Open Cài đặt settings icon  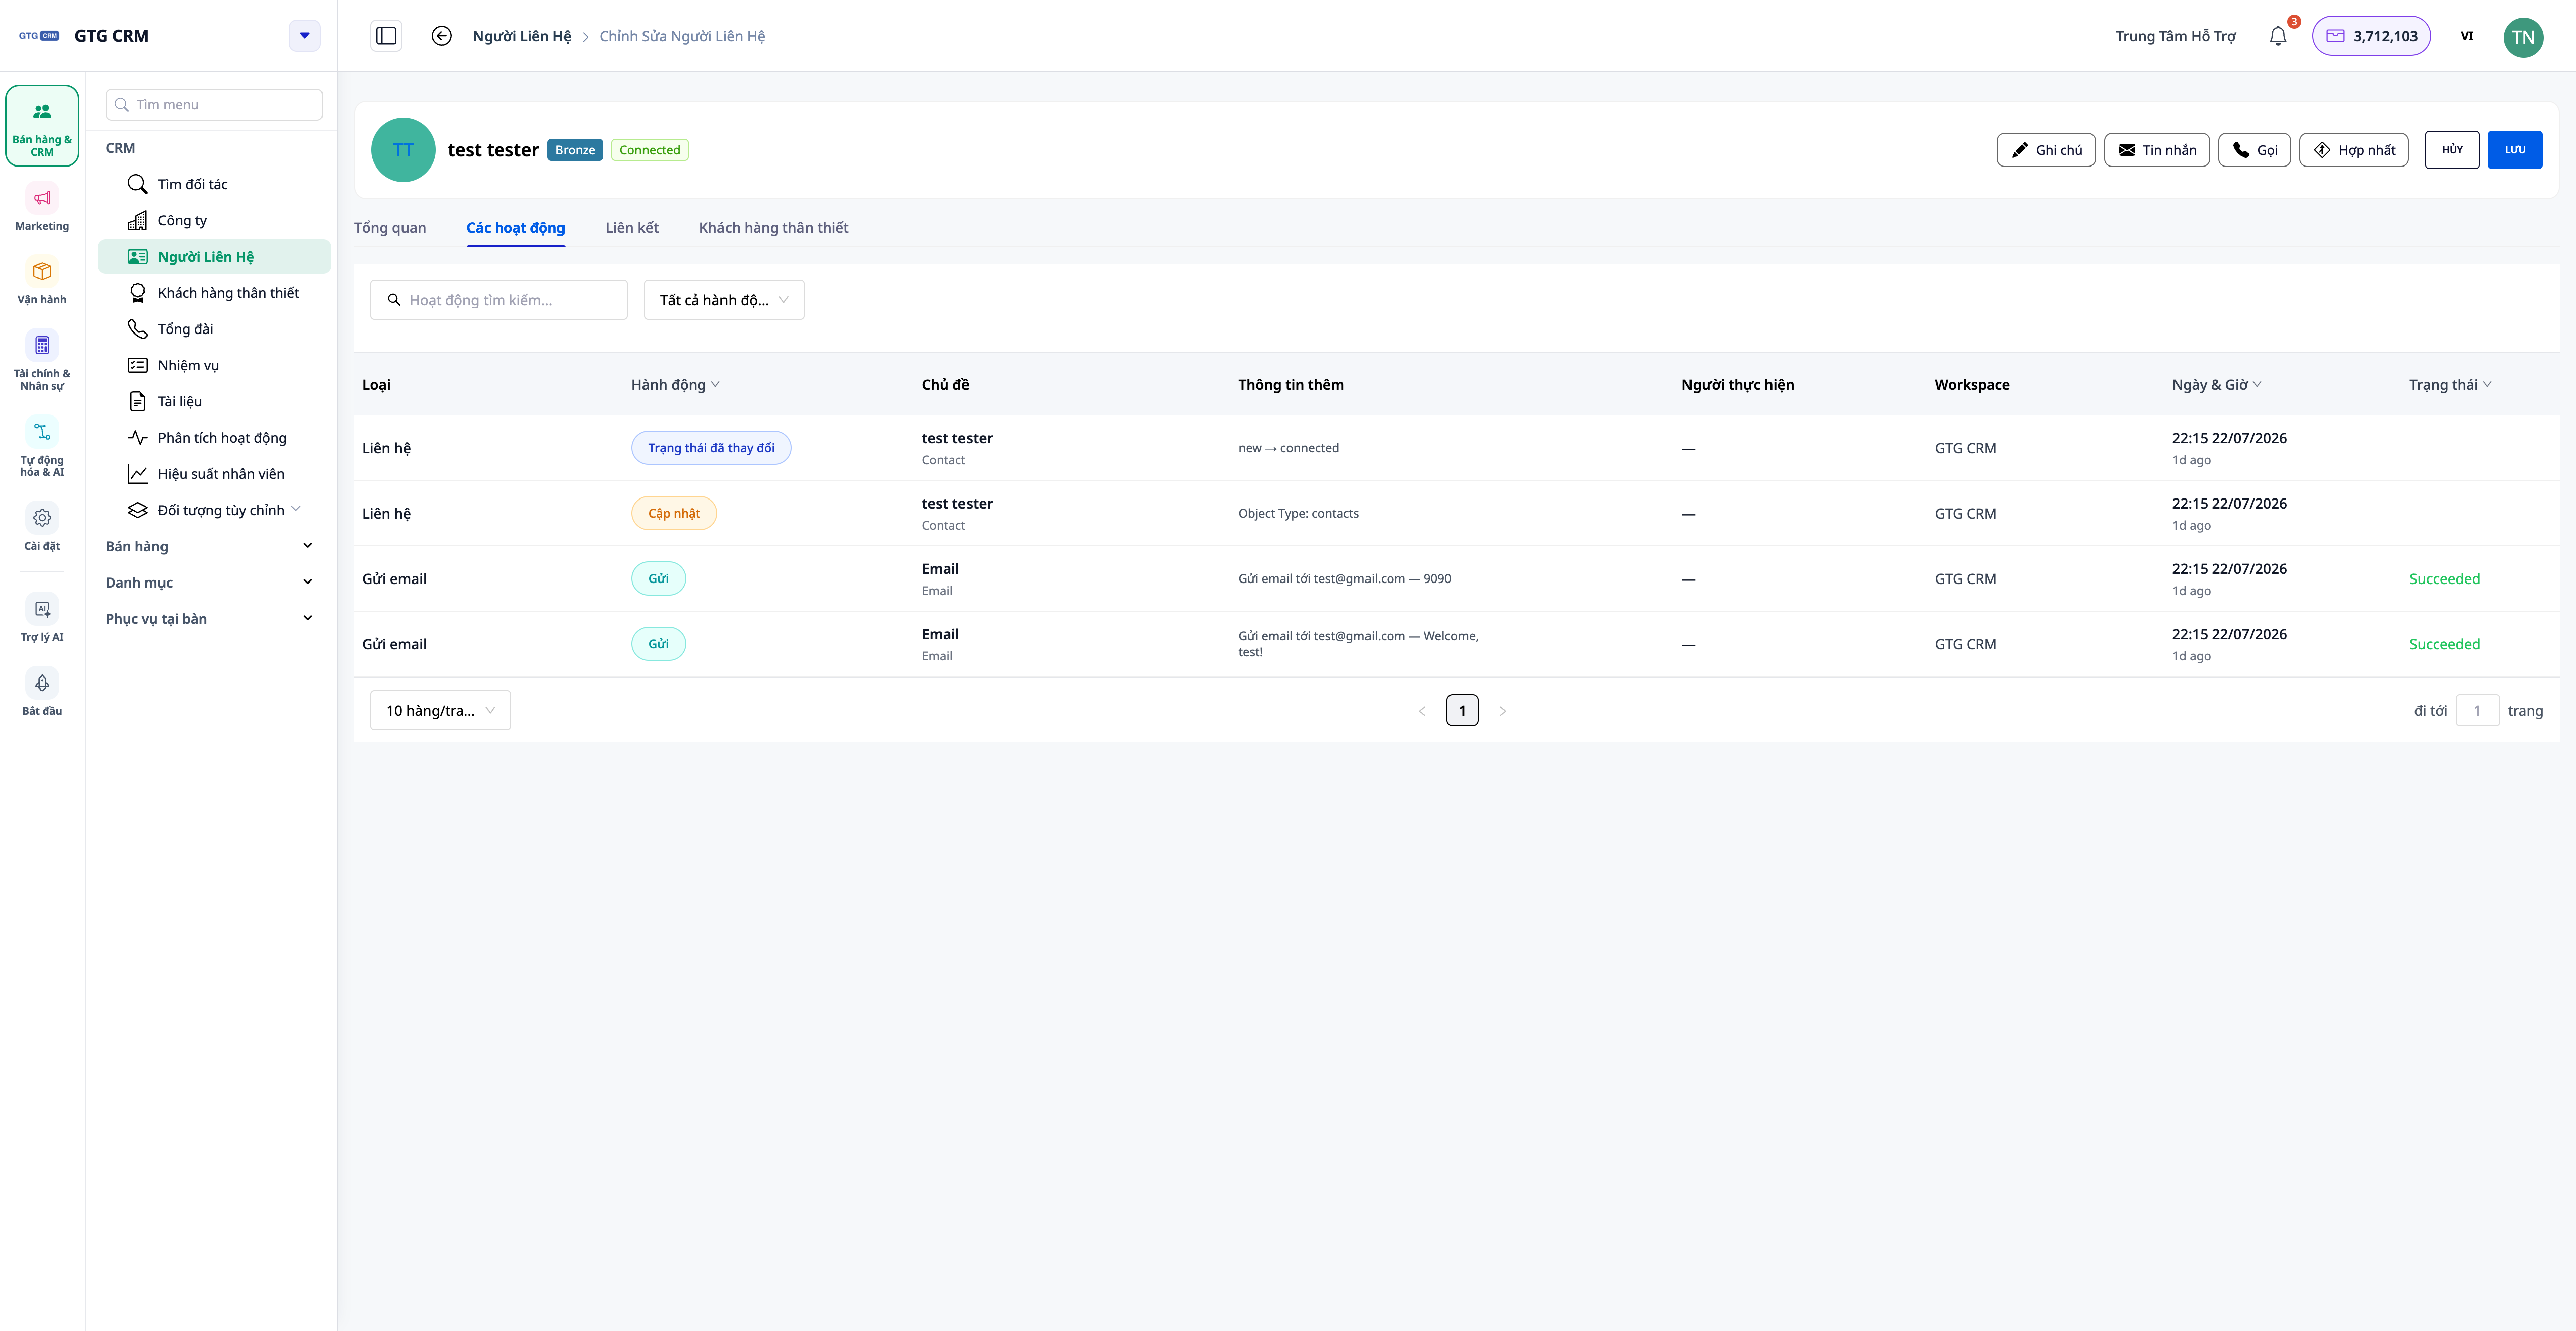(x=42, y=528)
